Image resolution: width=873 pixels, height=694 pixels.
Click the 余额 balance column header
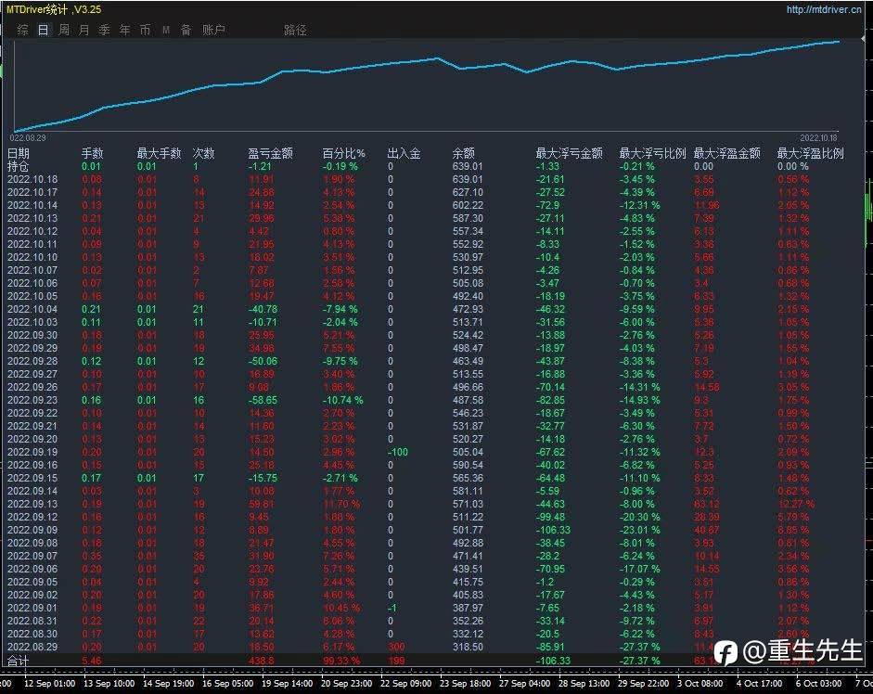click(464, 153)
